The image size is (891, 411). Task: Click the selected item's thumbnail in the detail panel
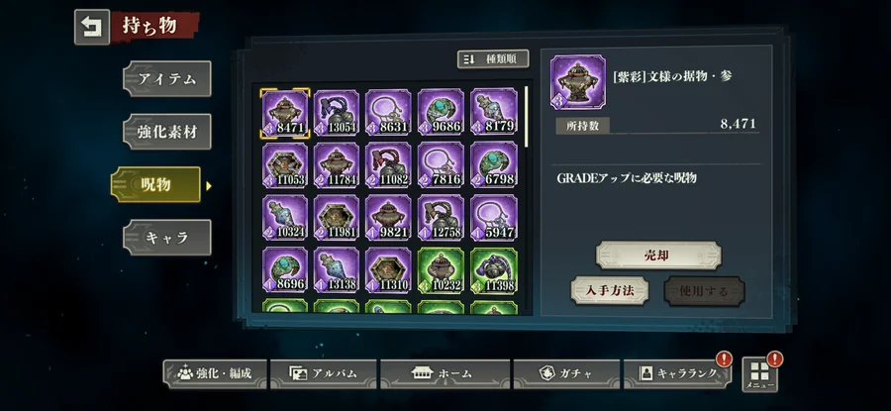[x=578, y=81]
